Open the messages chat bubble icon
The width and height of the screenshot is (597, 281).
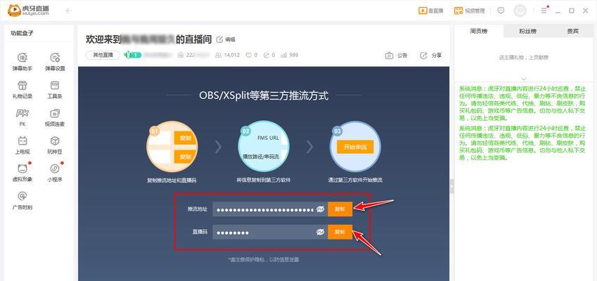[501, 11]
